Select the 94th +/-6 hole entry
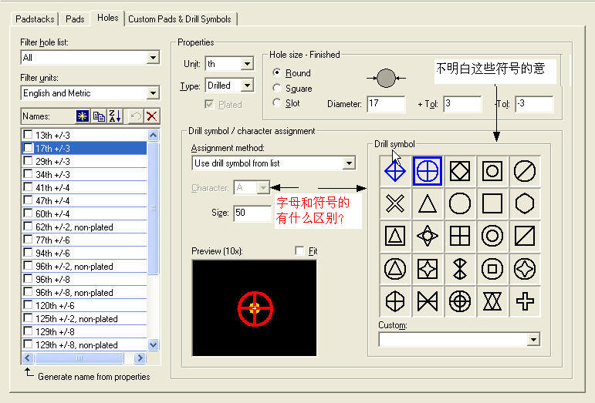 (84, 253)
